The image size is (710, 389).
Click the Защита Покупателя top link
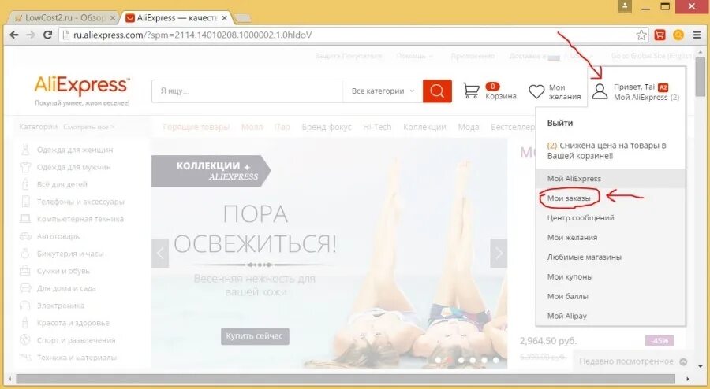click(x=349, y=56)
